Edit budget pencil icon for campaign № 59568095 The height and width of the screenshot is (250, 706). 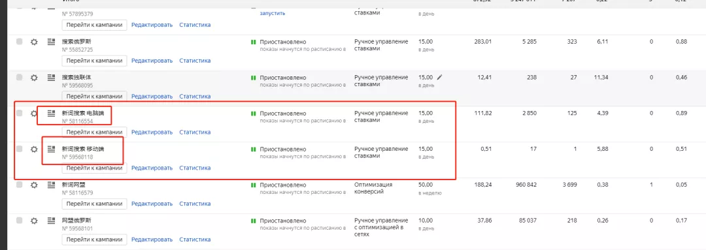[440, 77]
